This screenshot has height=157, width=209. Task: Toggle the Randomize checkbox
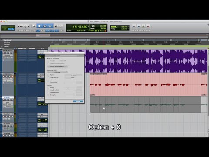(x=48, y=82)
